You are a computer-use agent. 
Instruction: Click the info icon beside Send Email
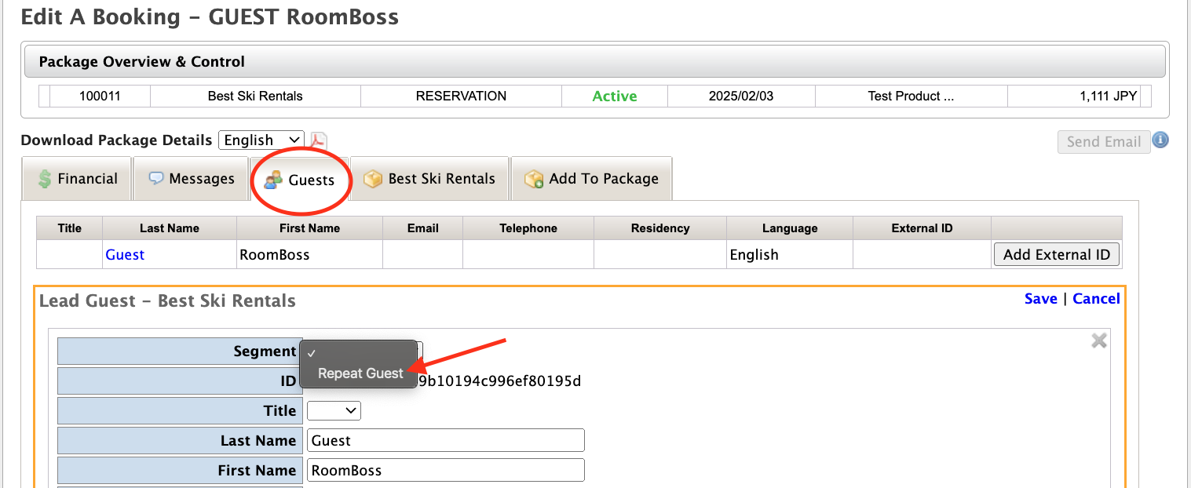[x=1160, y=140]
